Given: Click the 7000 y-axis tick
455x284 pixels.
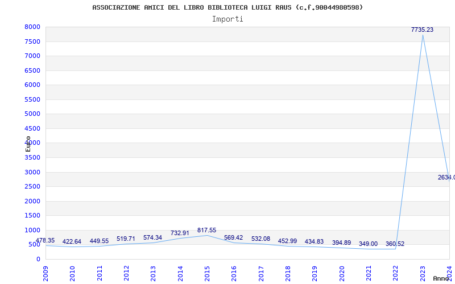Looking at the screenshot, I should (x=32, y=56).
